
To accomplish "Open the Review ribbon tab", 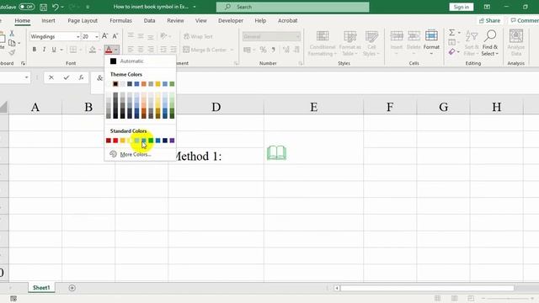I will (x=175, y=20).
